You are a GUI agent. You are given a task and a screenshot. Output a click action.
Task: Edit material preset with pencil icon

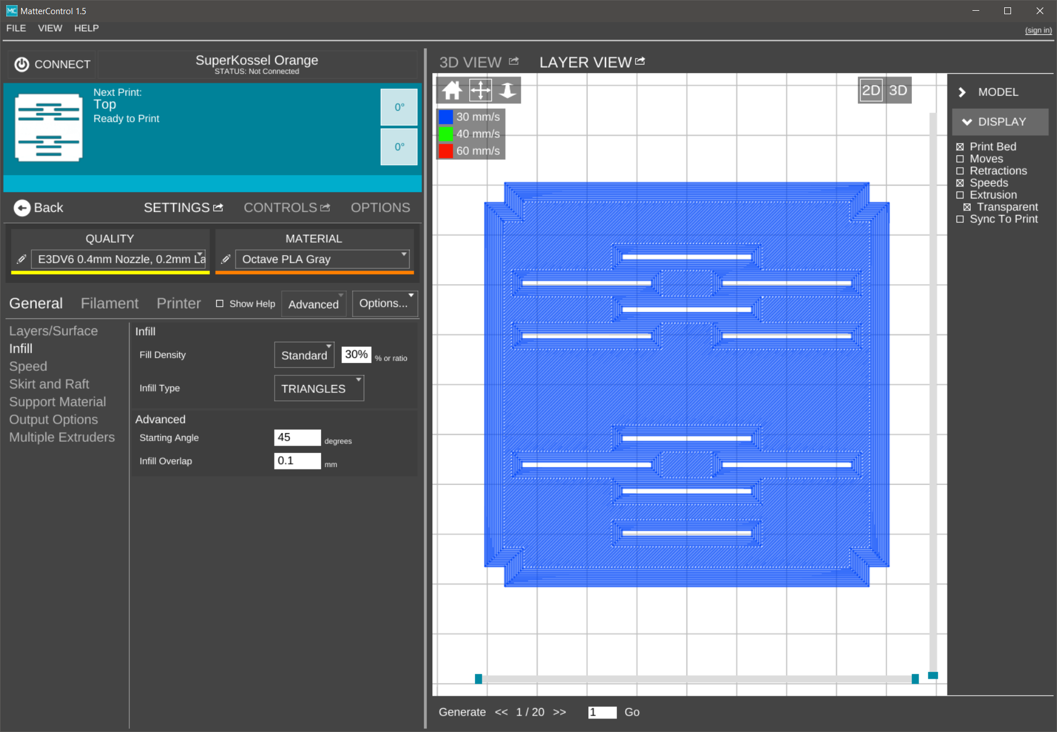[226, 259]
